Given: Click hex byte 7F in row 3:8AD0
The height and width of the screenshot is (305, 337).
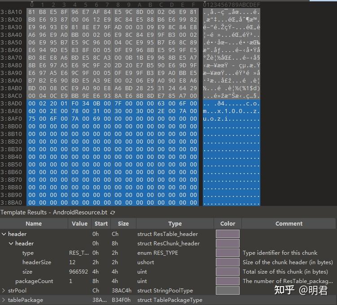Looking at the screenshot, I should pos(118,104).
